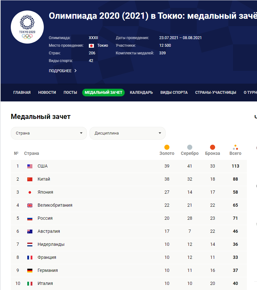Sort by bronze medal icon column

(x=213, y=147)
